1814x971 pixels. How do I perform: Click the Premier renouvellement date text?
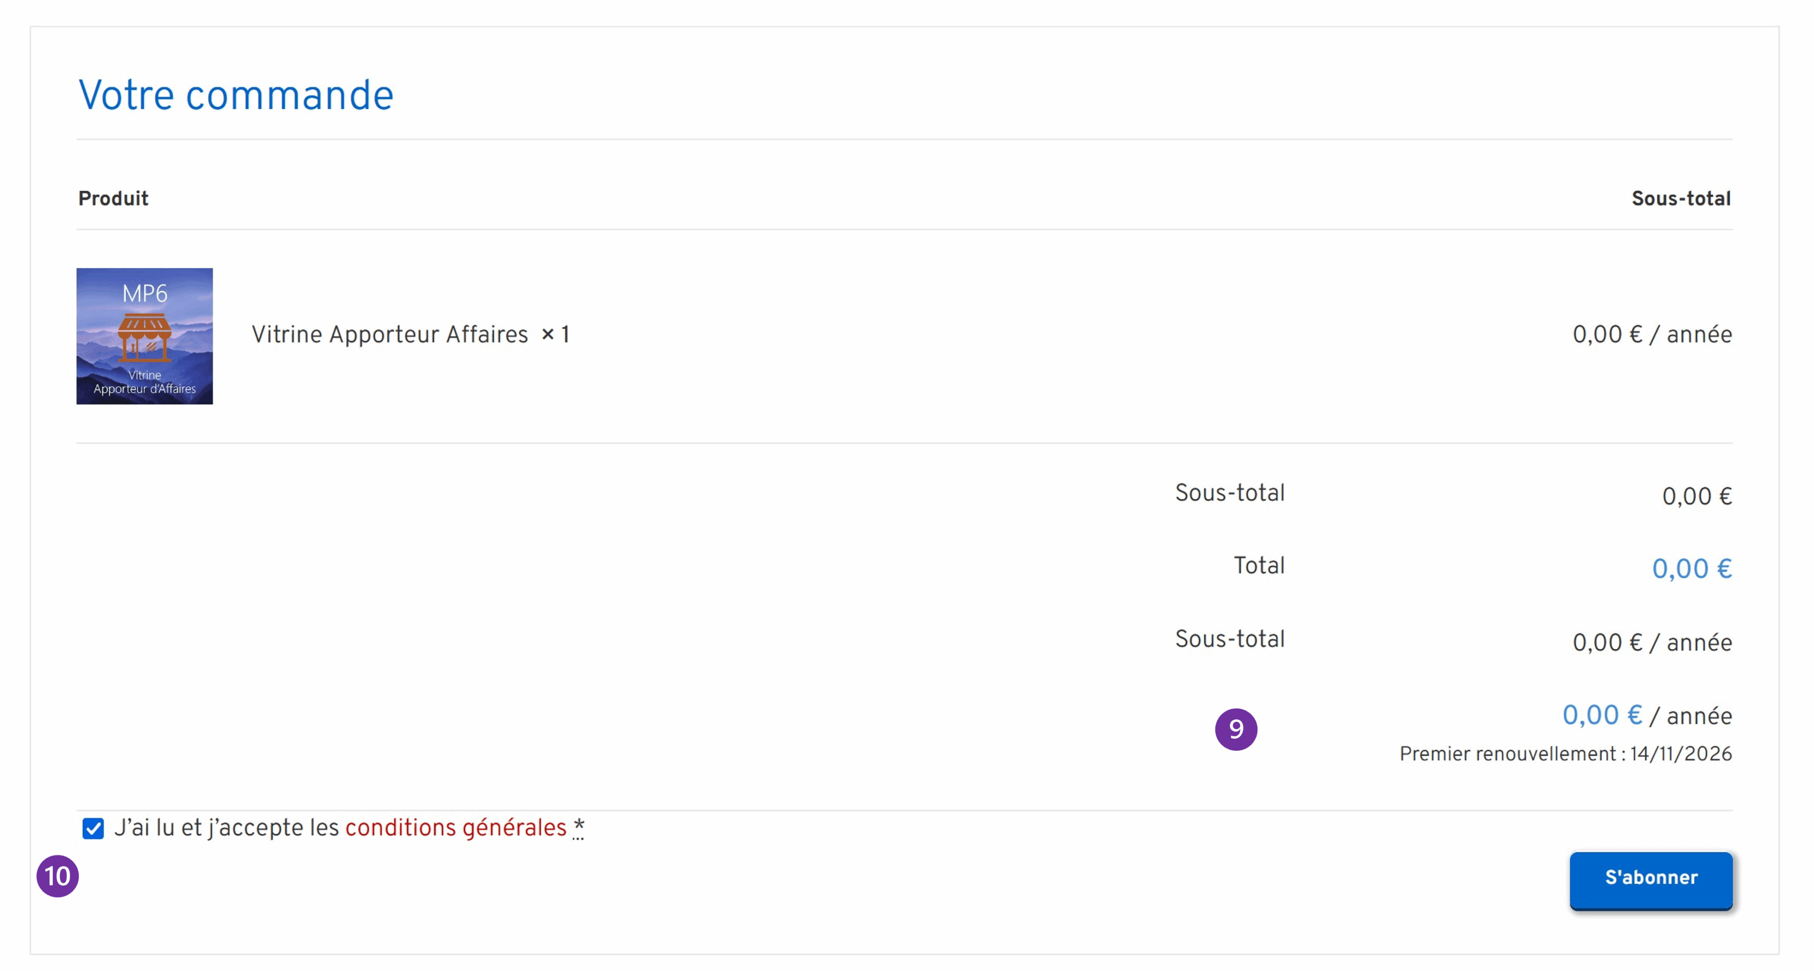pyautogui.click(x=1565, y=754)
